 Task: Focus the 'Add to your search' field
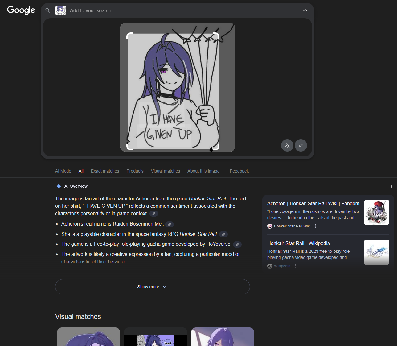tap(184, 10)
